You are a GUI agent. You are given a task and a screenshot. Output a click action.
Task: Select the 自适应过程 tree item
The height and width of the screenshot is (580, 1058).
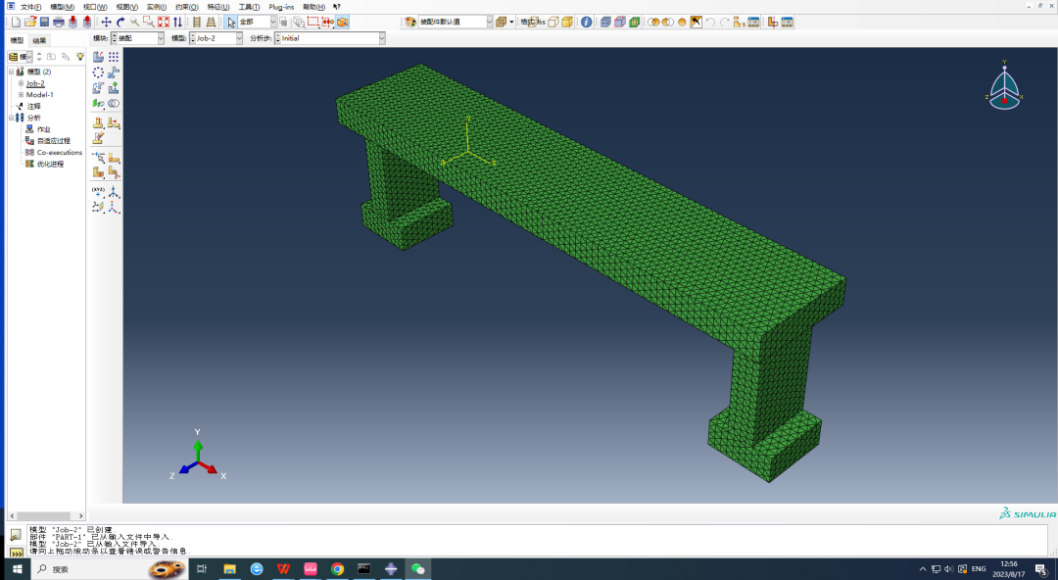click(53, 141)
